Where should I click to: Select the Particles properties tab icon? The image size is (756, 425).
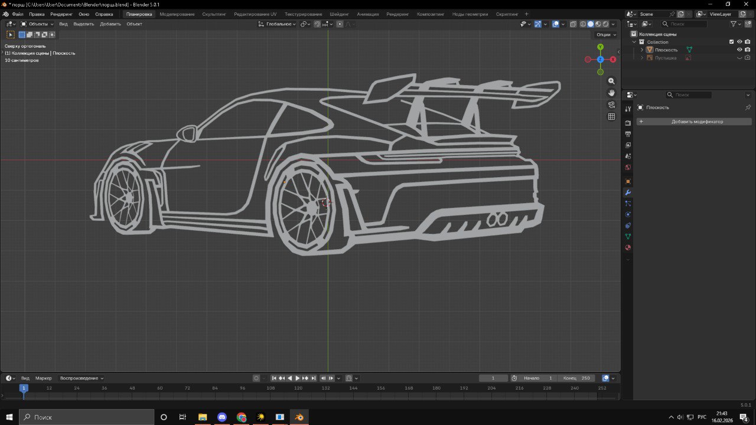coord(628,204)
